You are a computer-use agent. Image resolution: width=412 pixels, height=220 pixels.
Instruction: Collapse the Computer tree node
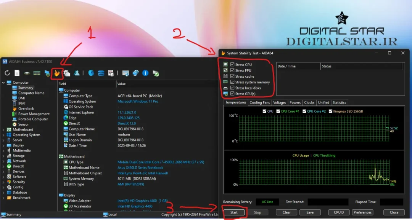pyautogui.click(x=3, y=83)
